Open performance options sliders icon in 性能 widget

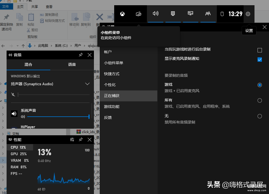click(72, 140)
